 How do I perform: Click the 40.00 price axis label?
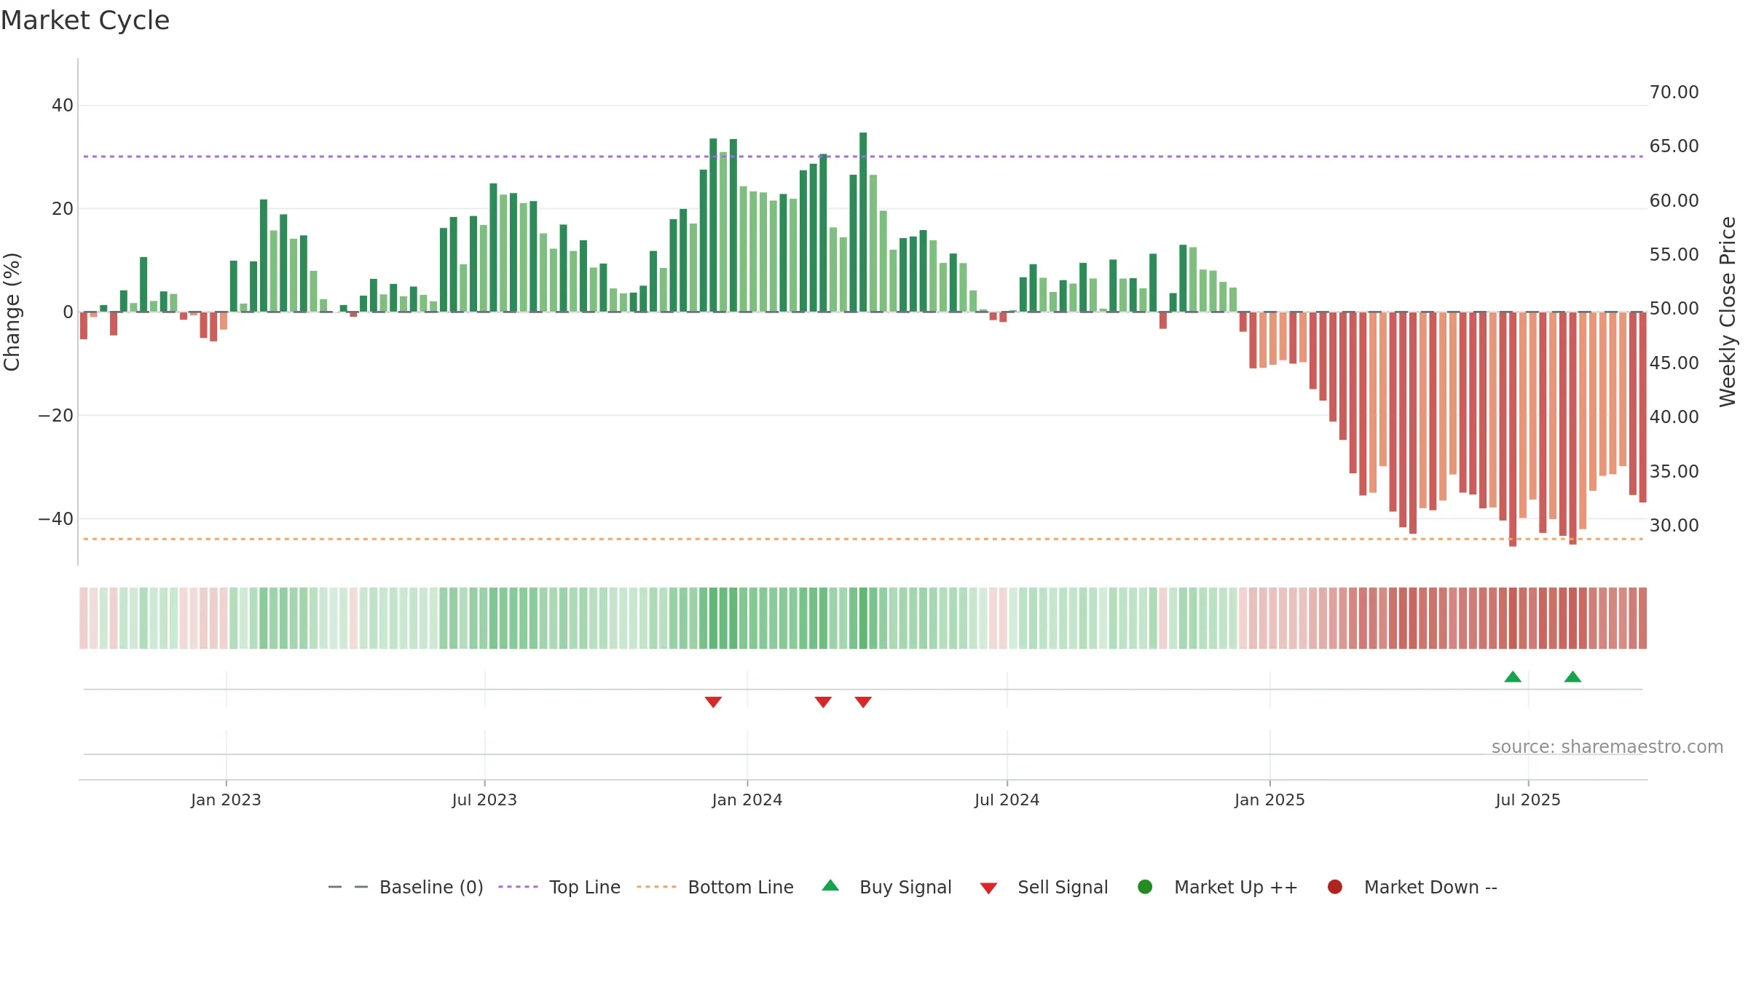1674,417
